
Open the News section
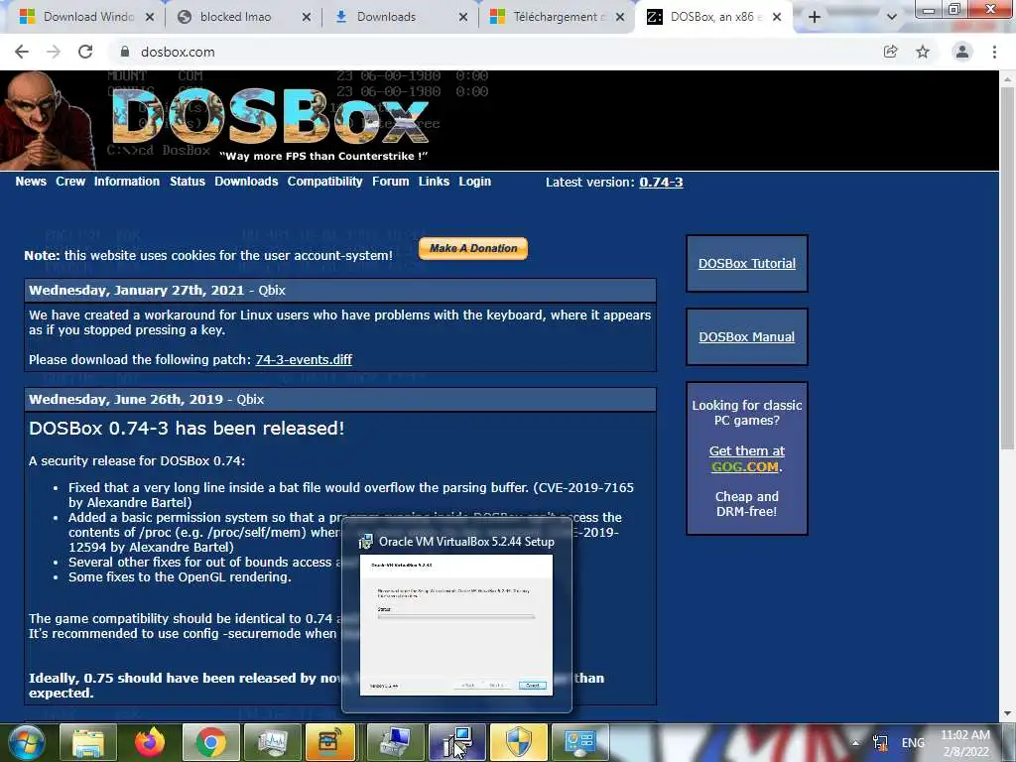pyautogui.click(x=31, y=182)
